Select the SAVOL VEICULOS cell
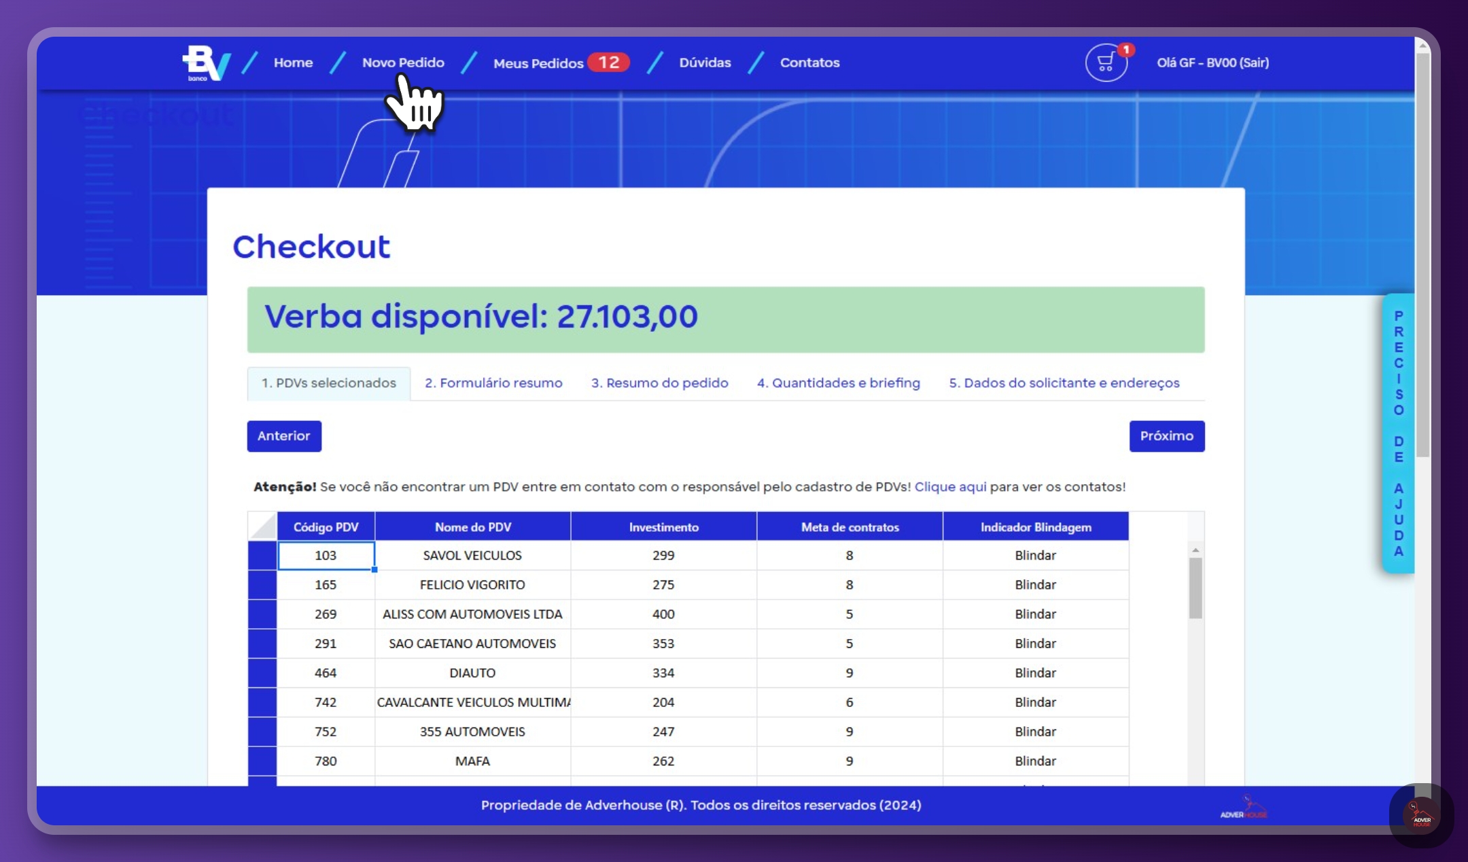Viewport: 1468px width, 862px height. 472,555
